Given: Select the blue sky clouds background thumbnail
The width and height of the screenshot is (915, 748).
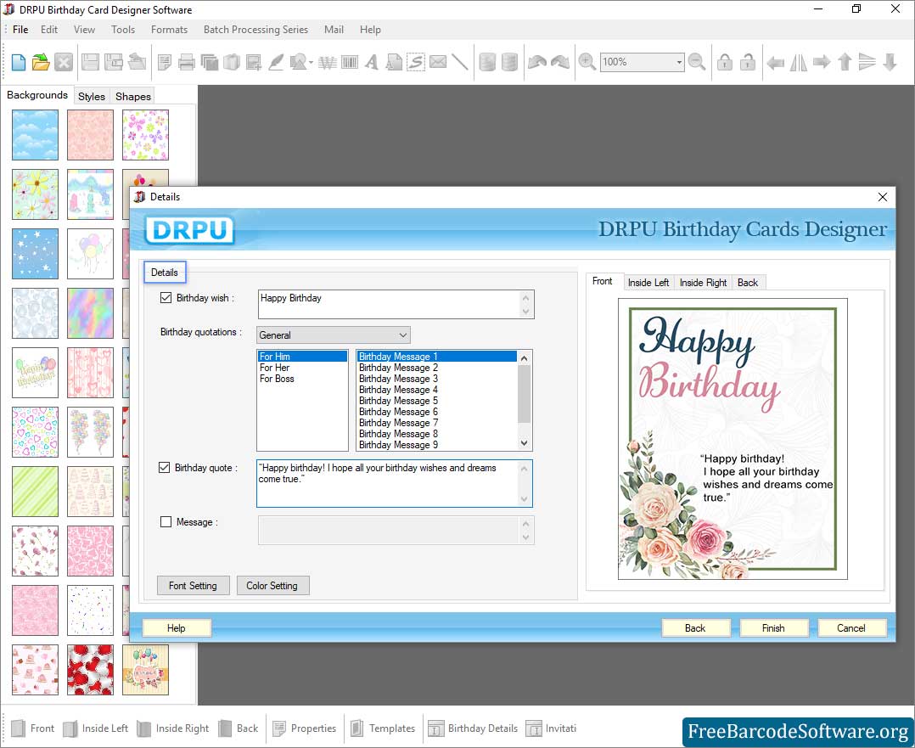Looking at the screenshot, I should click(x=35, y=135).
